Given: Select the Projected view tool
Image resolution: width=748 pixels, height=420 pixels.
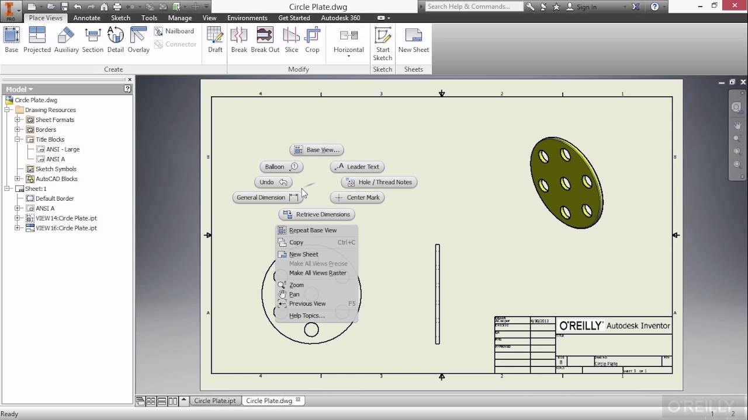Looking at the screenshot, I should pyautogui.click(x=37, y=40).
